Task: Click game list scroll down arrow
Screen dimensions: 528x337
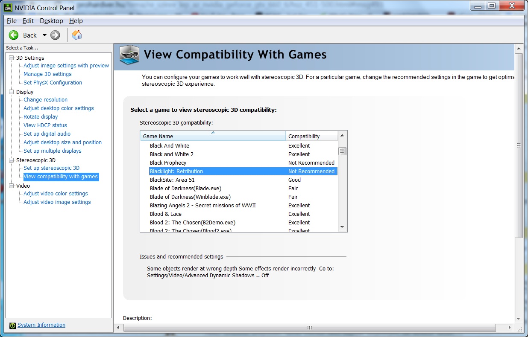Action: click(342, 227)
